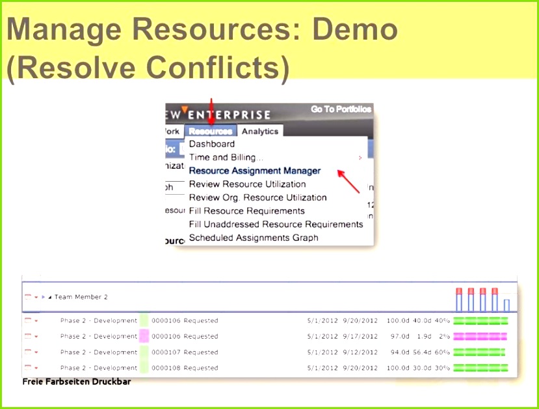Open red dropdown arrow in Team Member 2 row

point(36,297)
